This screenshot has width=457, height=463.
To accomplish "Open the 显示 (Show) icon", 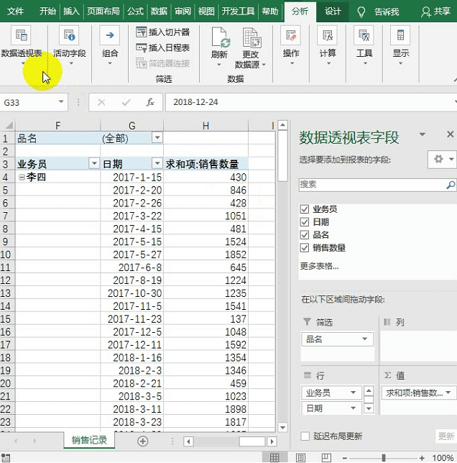I will point(401,35).
